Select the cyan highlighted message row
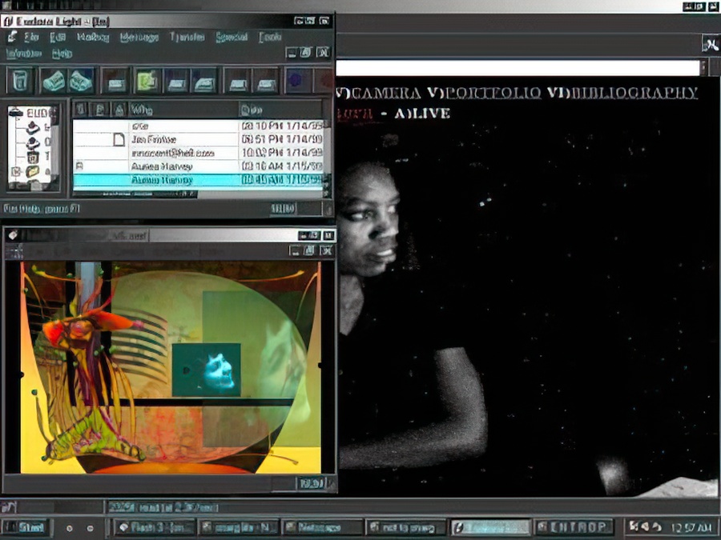 pyautogui.click(x=198, y=180)
